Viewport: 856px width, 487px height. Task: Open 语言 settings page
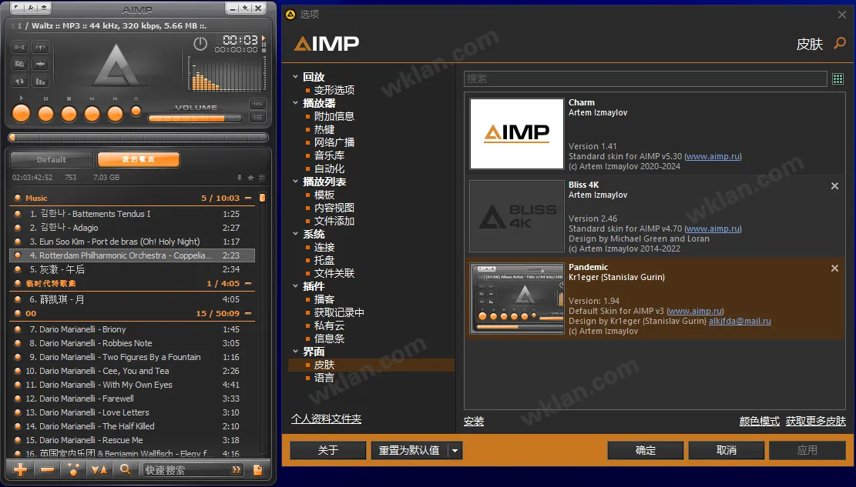tap(324, 378)
